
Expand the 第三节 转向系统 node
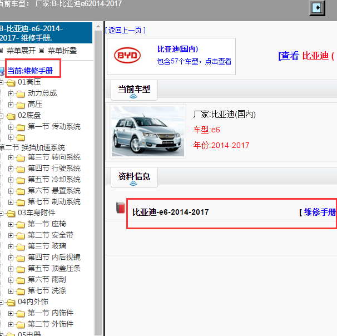point(11,158)
